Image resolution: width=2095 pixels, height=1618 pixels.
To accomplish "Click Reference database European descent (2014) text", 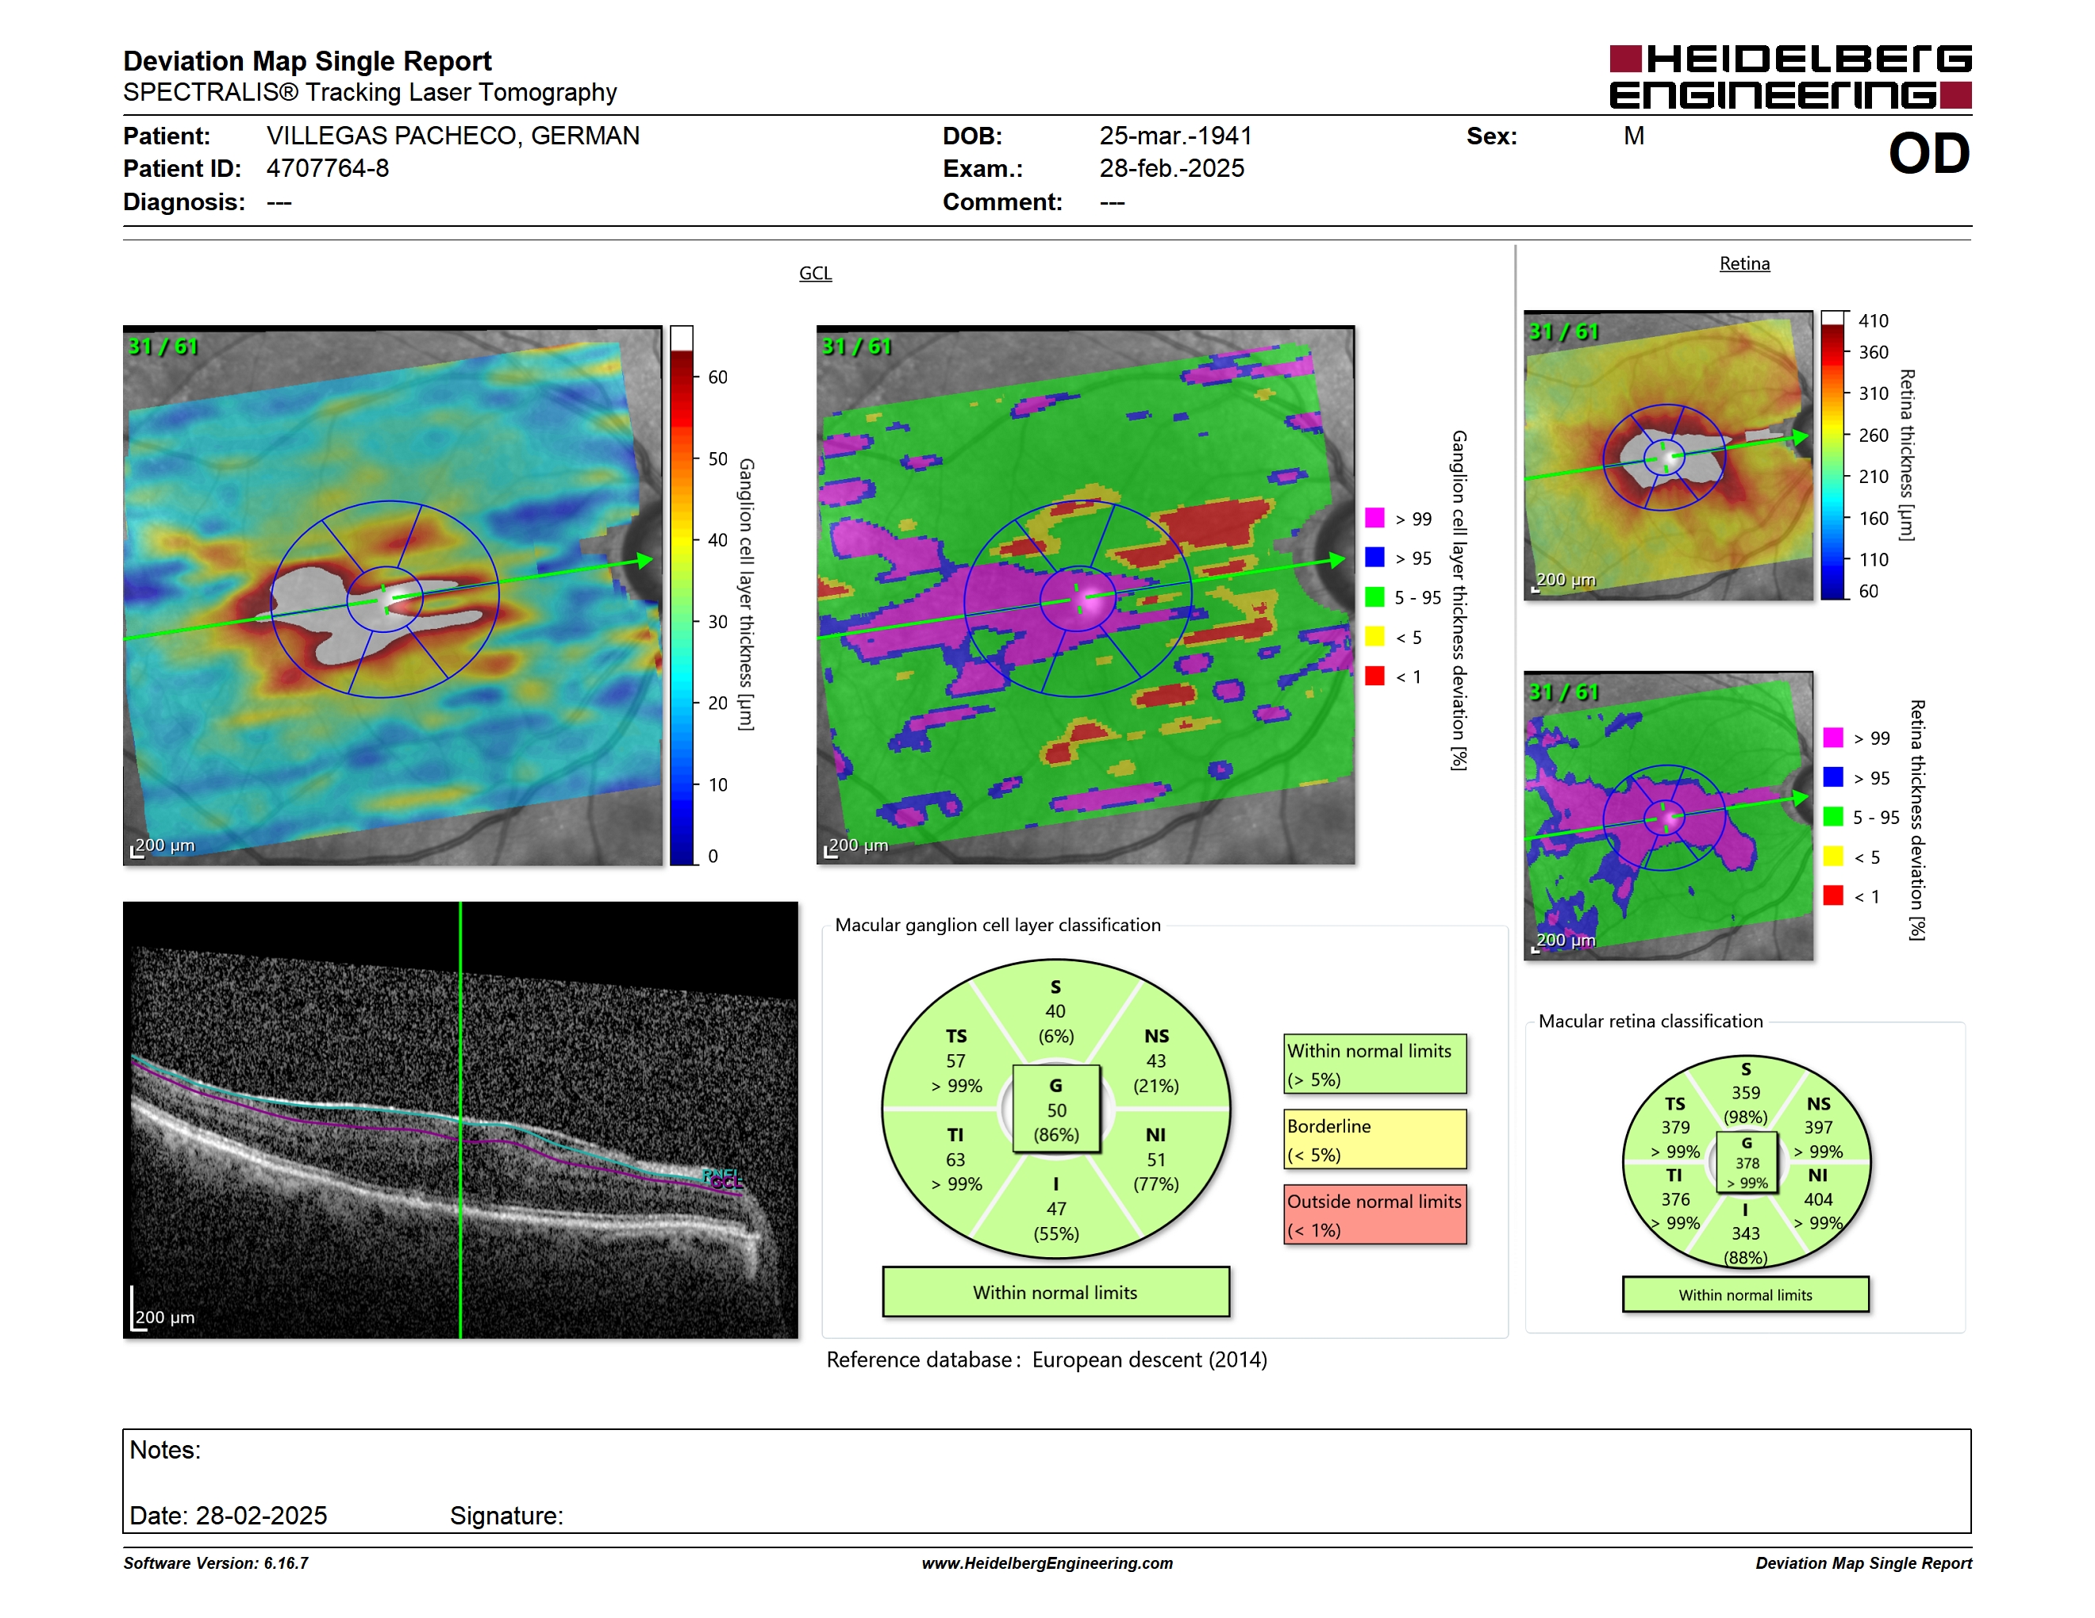I will tap(1047, 1359).
